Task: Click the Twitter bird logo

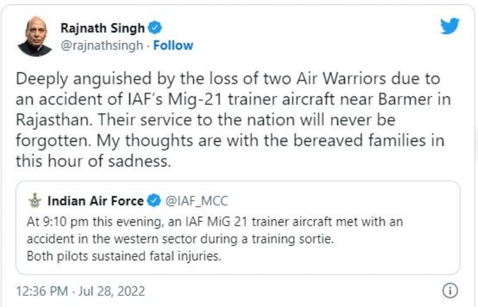Action: (449, 26)
